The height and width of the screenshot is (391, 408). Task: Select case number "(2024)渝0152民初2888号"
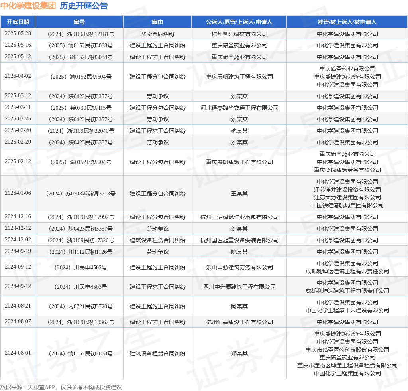(80, 353)
